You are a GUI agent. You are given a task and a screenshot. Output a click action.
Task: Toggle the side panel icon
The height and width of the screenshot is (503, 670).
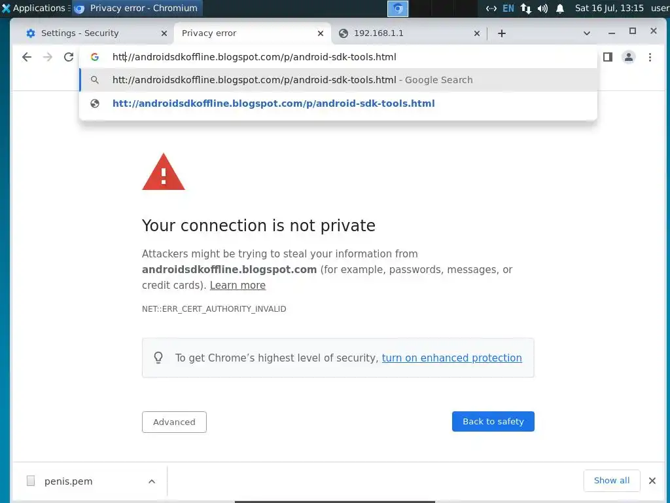click(608, 57)
